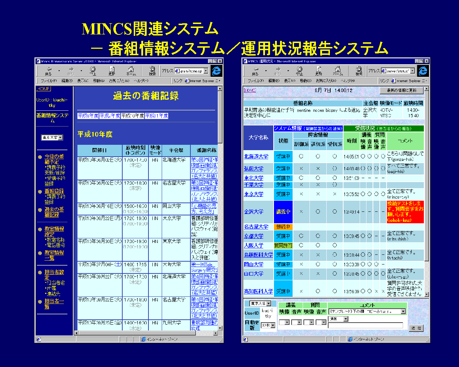
Task: Open the 北海道大学 link in the status table
Action: click(x=256, y=157)
